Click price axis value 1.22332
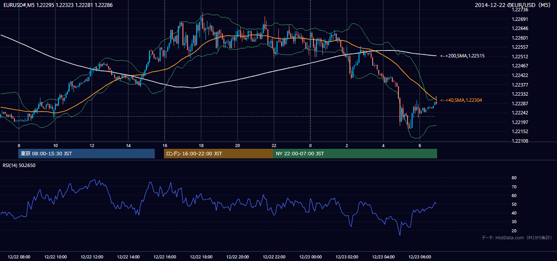Screen dimensions: 557x261 tap(521, 94)
